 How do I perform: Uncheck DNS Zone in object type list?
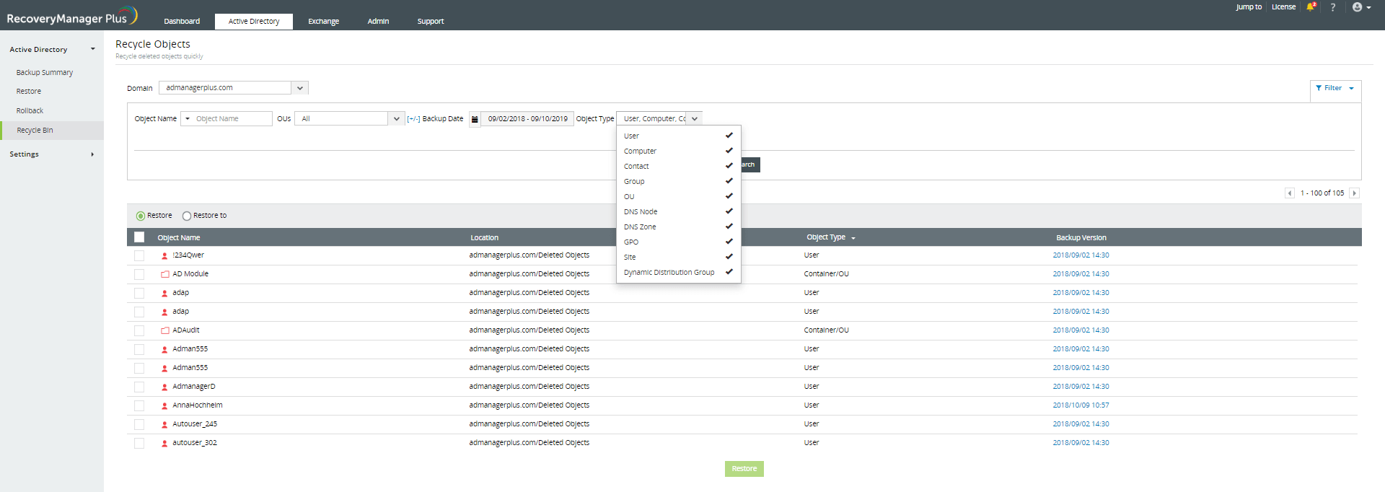pyautogui.click(x=729, y=227)
